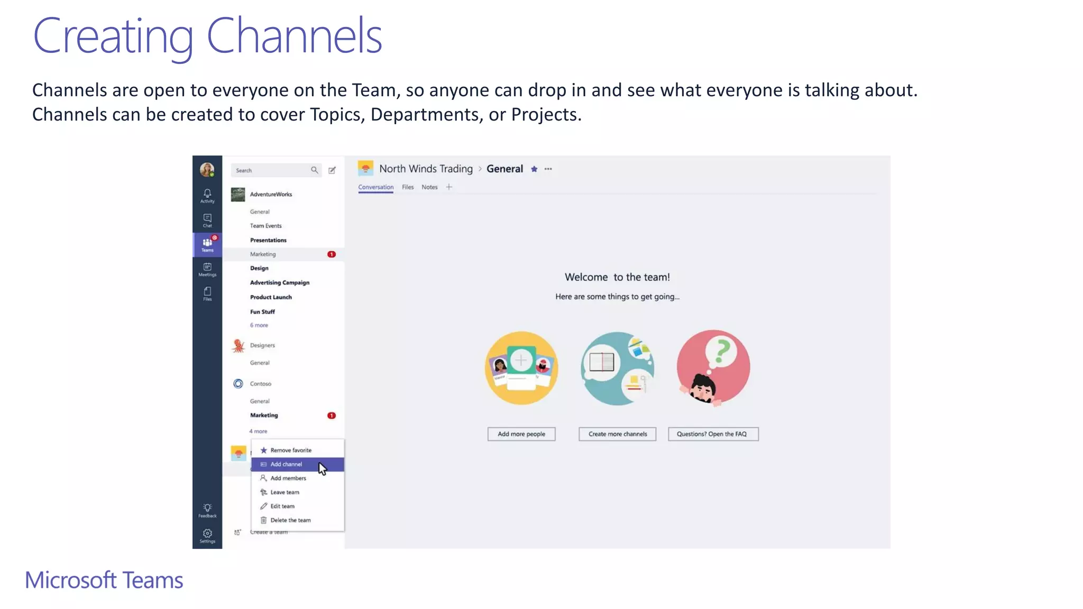Viewport: 1083px width, 609px height.
Task: Expand 4 more channels under Contoso
Action: click(259, 431)
